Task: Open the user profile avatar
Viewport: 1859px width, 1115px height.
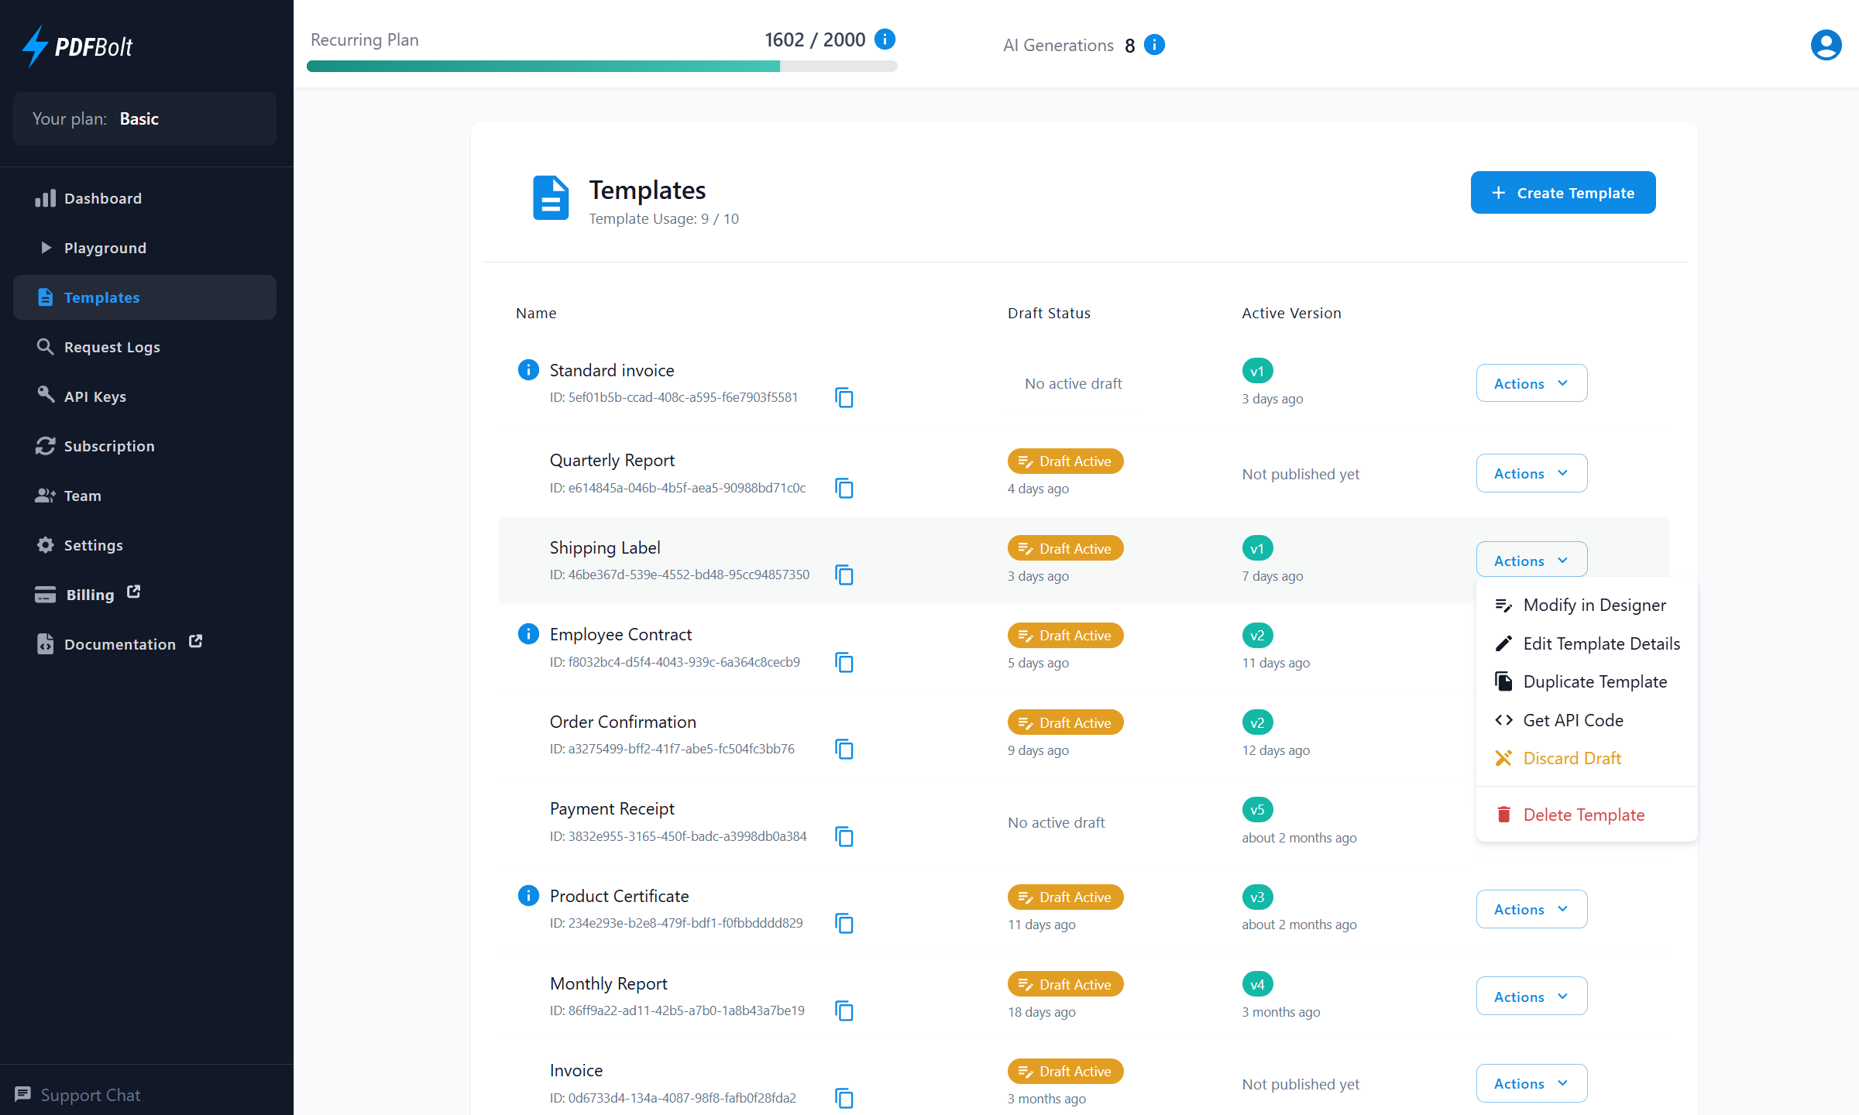Action: (1826, 45)
